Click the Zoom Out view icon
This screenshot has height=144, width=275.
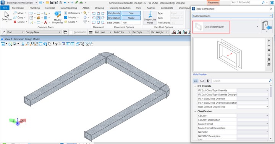tap(32, 44)
